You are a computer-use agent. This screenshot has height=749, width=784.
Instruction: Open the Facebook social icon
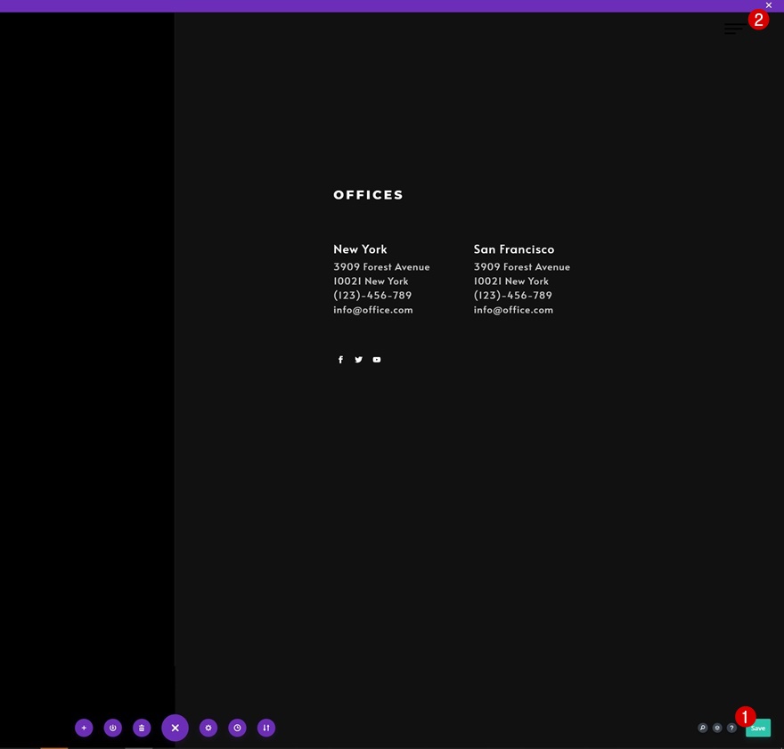(340, 360)
